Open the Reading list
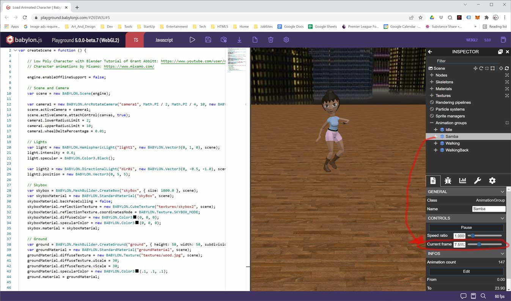The image size is (511, 301). [495, 26]
